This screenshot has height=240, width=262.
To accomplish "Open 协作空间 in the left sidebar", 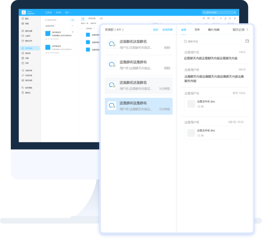I will click(x=29, y=48).
